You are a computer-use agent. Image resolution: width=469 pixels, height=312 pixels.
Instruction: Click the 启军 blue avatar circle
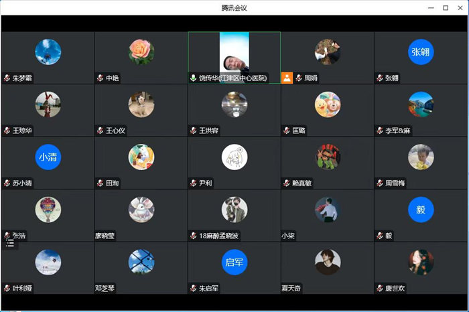coord(234,262)
